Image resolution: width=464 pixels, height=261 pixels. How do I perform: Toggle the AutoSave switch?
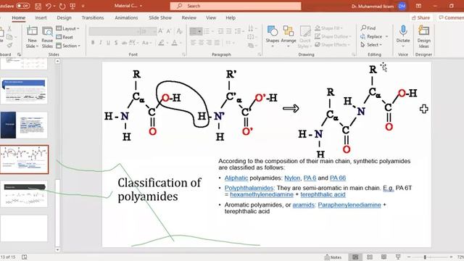coord(22,6)
